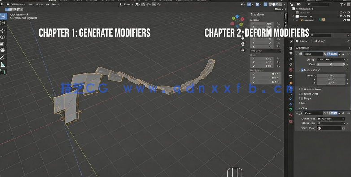Open Curve modifier Deform Axis dropdown

(332, 123)
